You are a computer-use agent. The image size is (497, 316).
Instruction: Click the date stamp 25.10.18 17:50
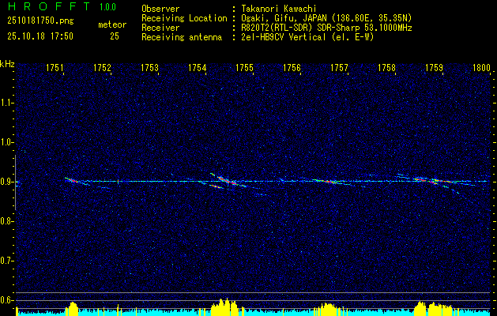(x=40, y=36)
